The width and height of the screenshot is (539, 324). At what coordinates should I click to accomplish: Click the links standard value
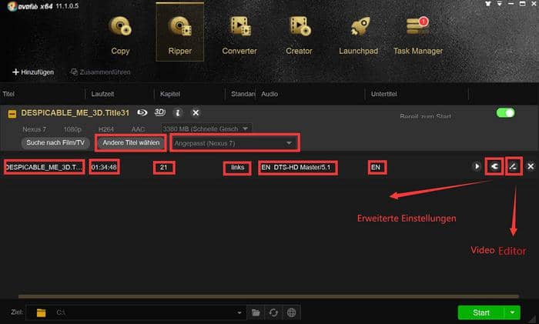(x=237, y=167)
